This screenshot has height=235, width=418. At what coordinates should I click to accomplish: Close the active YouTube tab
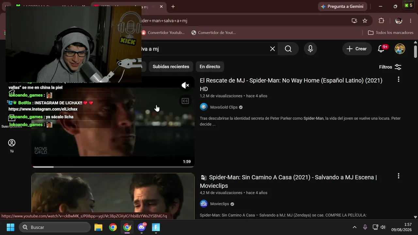[x=161, y=7]
